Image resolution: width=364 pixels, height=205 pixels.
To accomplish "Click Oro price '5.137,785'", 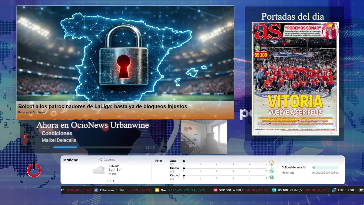I will click(175, 190).
